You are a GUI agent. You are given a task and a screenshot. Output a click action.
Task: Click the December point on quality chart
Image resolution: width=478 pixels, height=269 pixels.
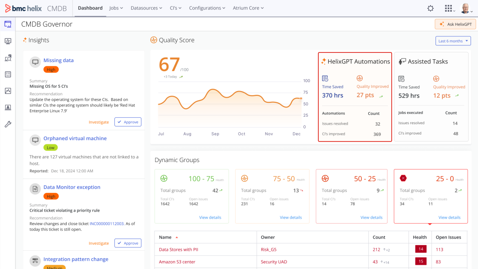(x=301, y=98)
